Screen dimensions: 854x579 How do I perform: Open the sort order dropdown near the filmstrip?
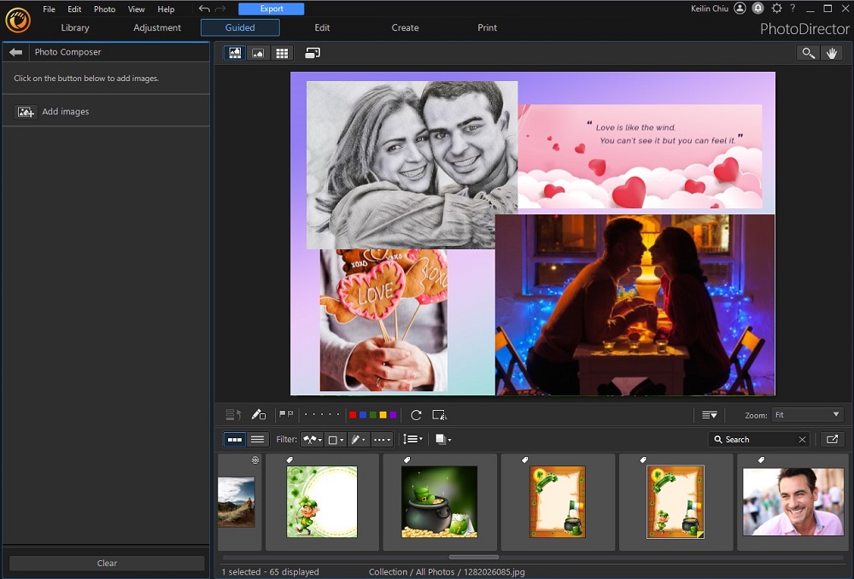click(412, 439)
